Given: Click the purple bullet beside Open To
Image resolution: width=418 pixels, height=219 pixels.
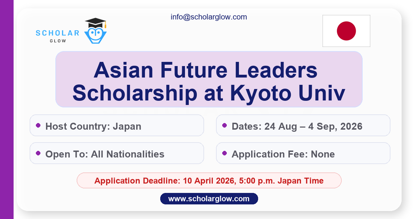Looking at the screenshot, I should pyautogui.click(x=38, y=153).
